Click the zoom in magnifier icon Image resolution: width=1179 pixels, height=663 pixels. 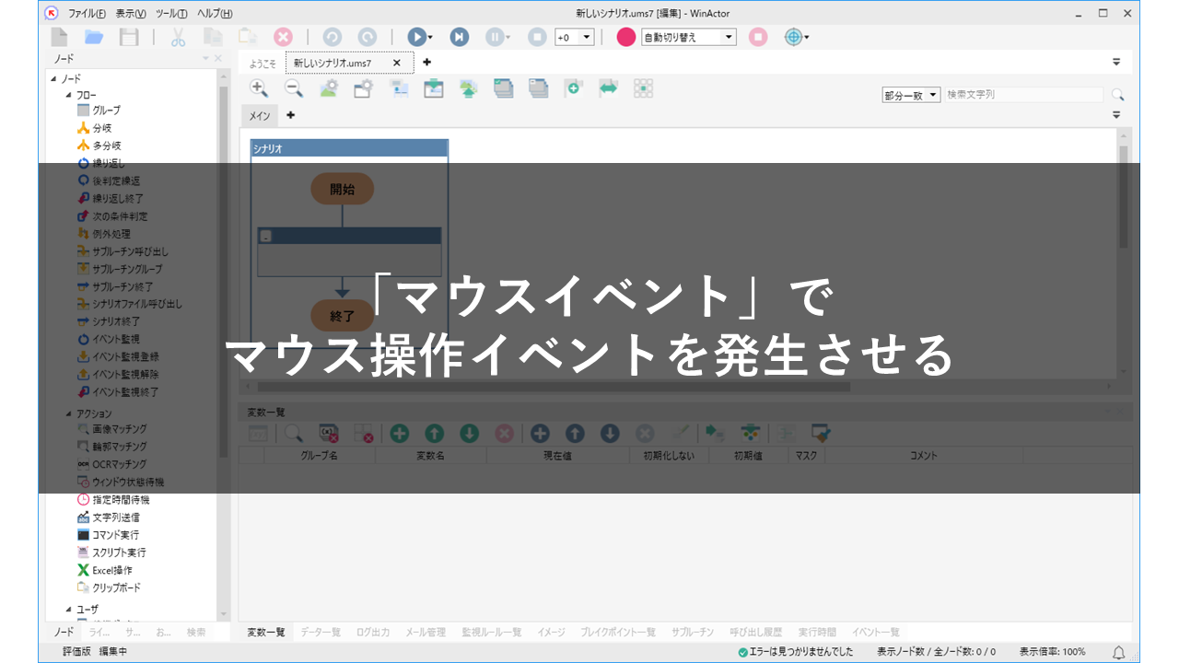259,88
